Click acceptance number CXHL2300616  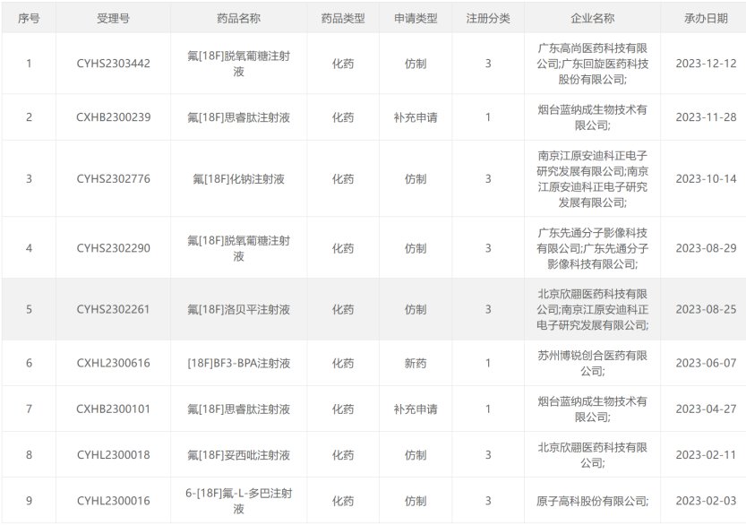[113, 363]
